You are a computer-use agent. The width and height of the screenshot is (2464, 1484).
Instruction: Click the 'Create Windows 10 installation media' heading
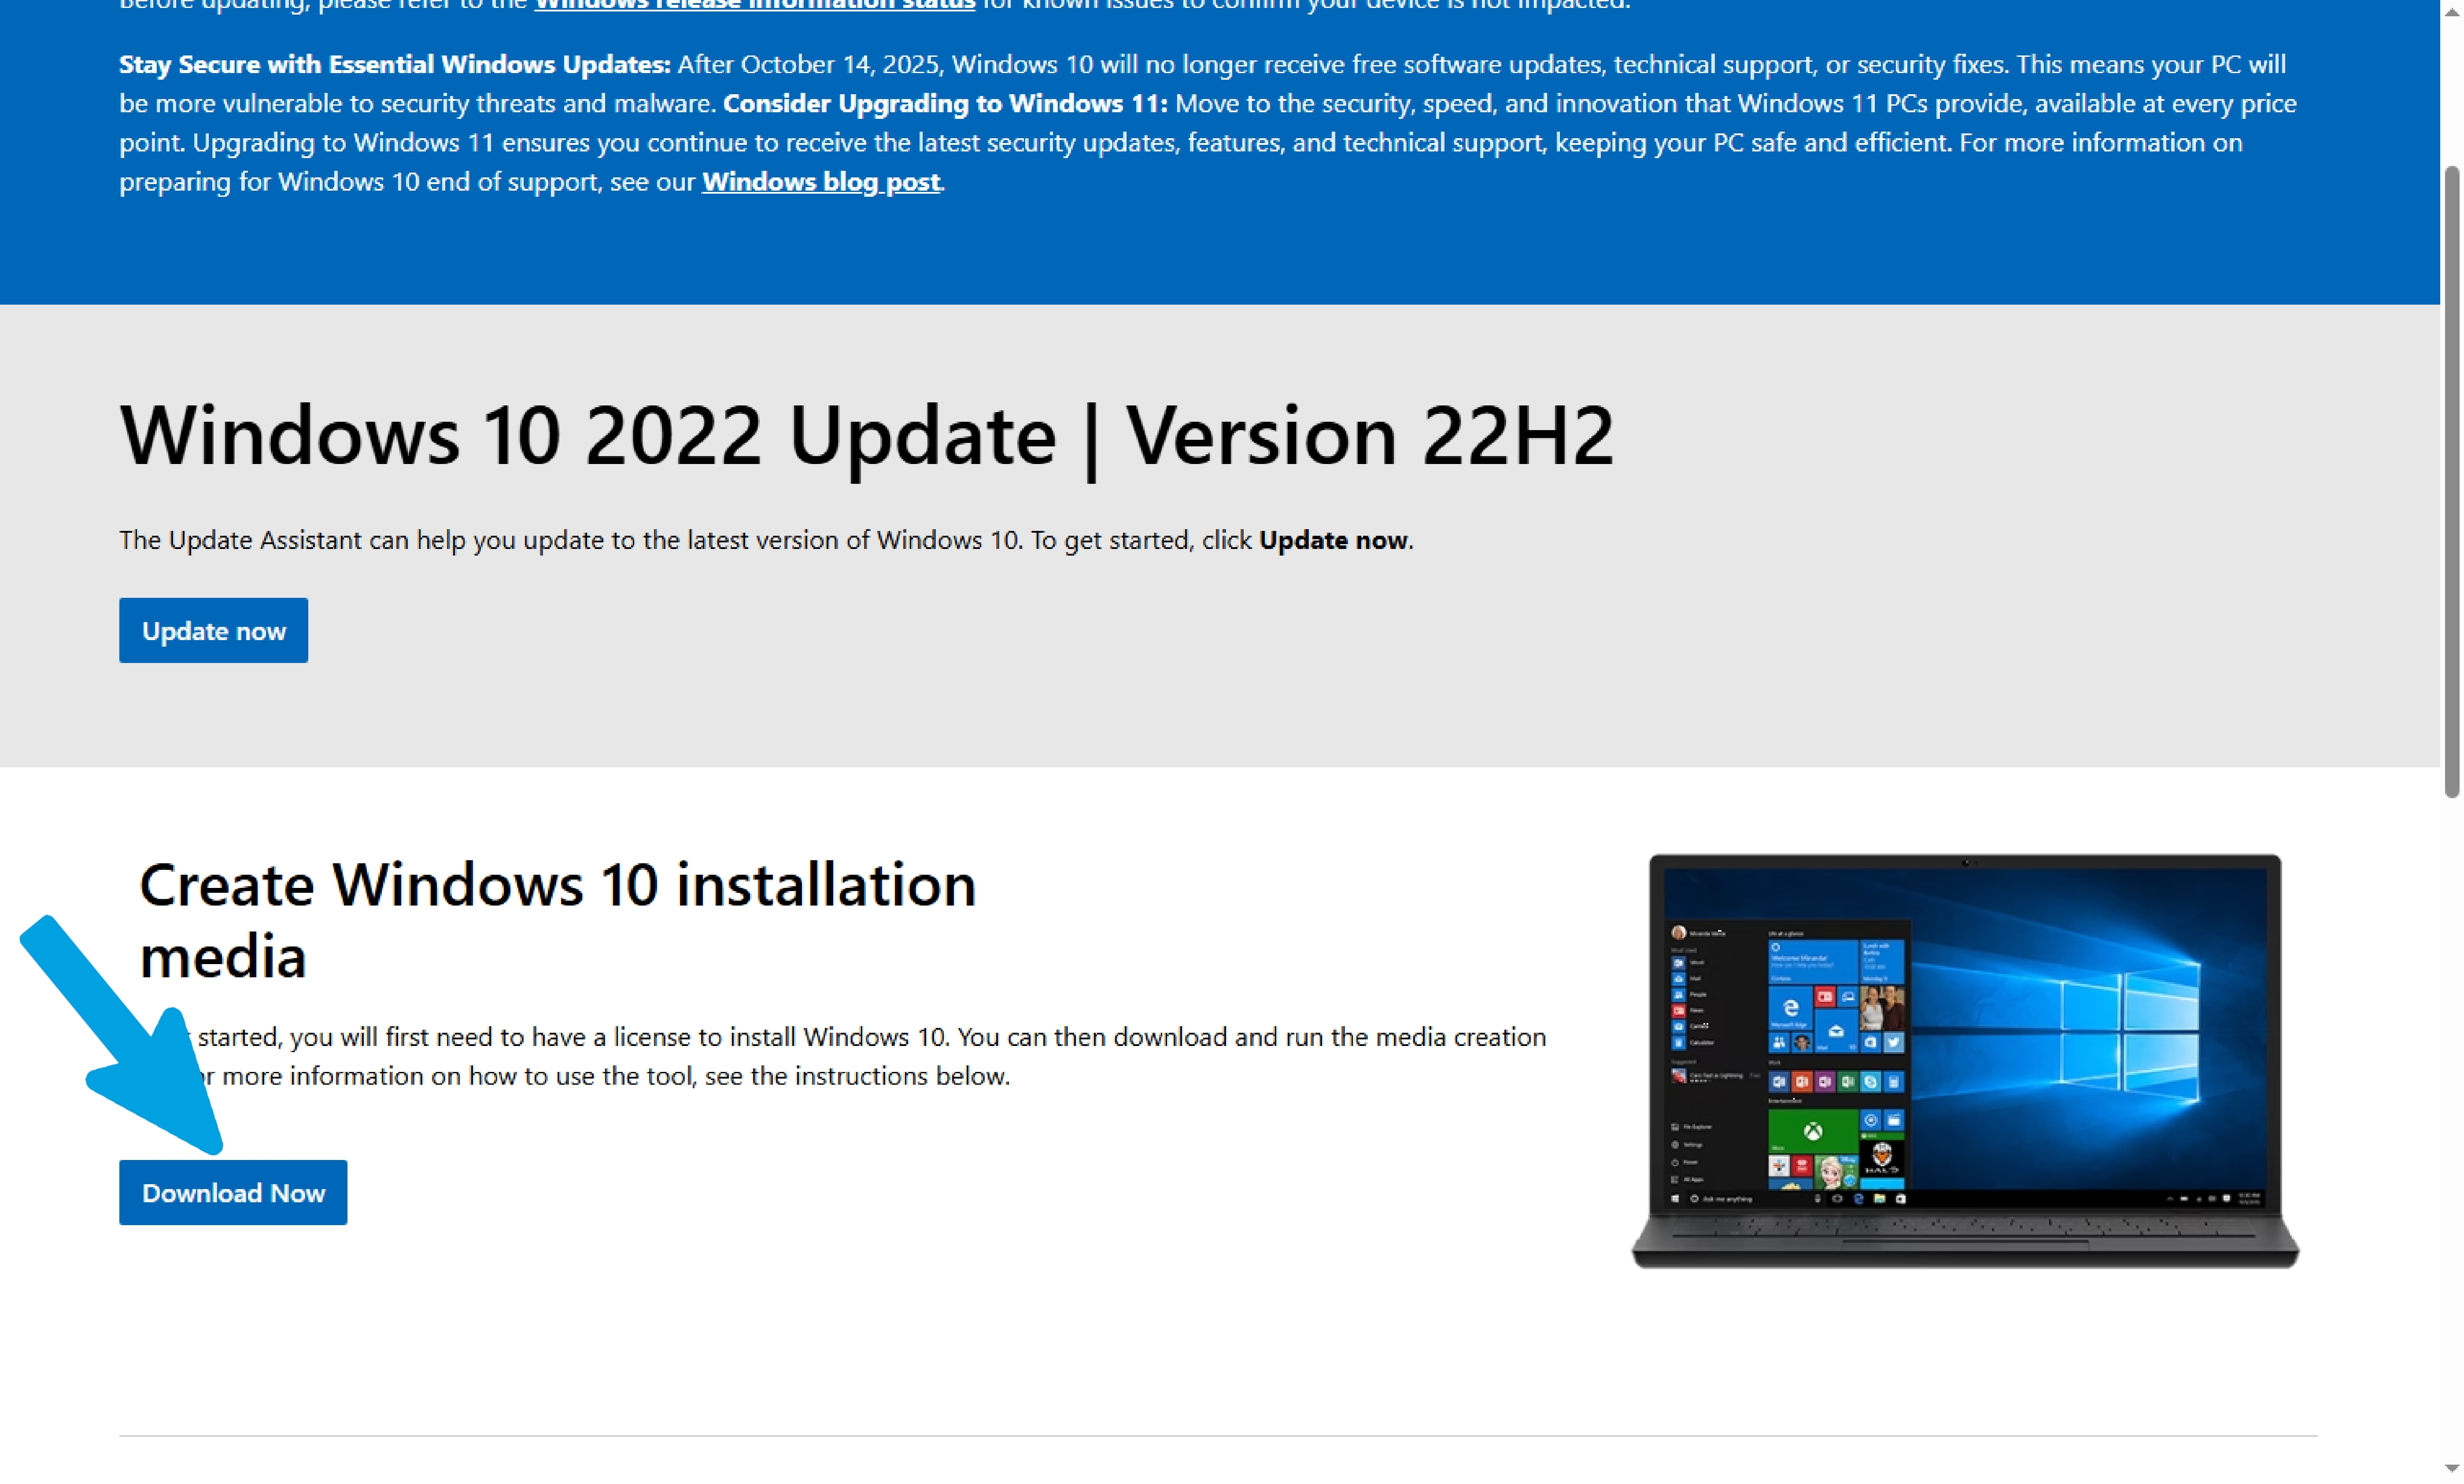click(558, 921)
